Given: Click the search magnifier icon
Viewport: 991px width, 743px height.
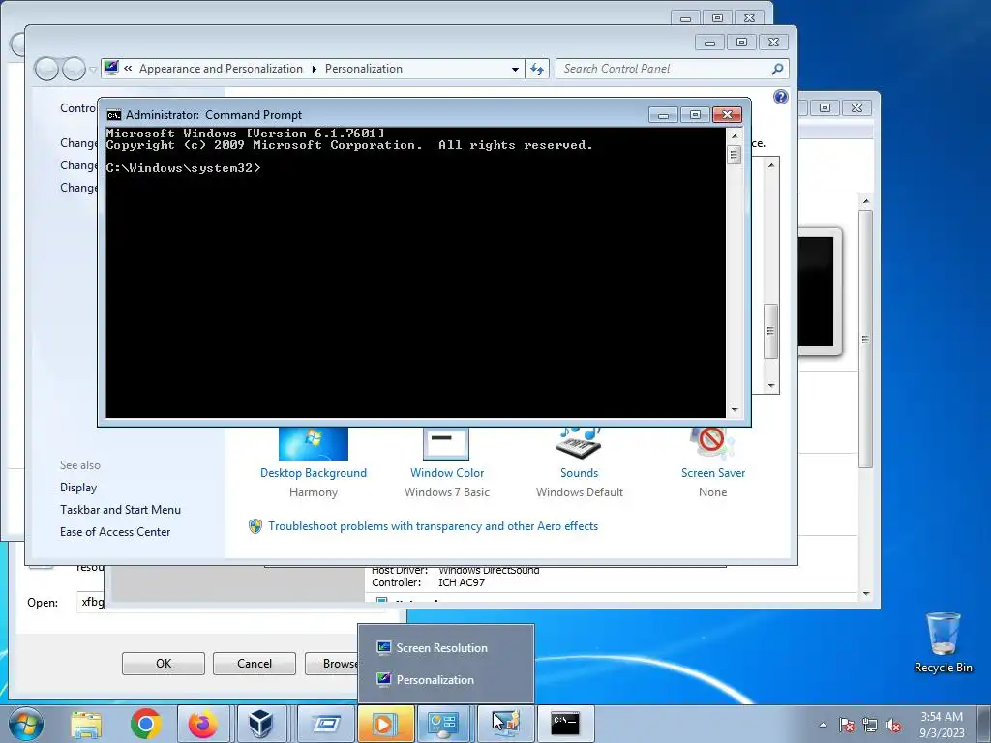Looking at the screenshot, I should [778, 69].
